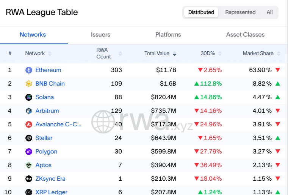This screenshot has width=288, height=195.
Task: Click the Avalanche C-Chain logo icon
Action: [29, 124]
